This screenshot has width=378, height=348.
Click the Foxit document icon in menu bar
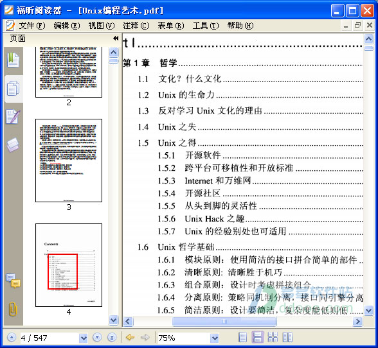pyautogui.click(x=10, y=26)
